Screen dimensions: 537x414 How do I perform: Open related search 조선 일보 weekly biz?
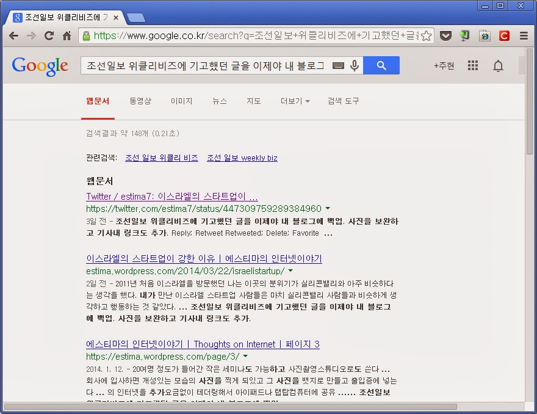pos(242,158)
